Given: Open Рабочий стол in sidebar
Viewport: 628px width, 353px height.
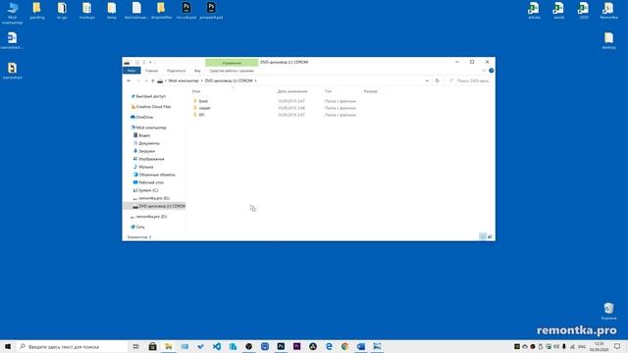Looking at the screenshot, I should point(148,182).
